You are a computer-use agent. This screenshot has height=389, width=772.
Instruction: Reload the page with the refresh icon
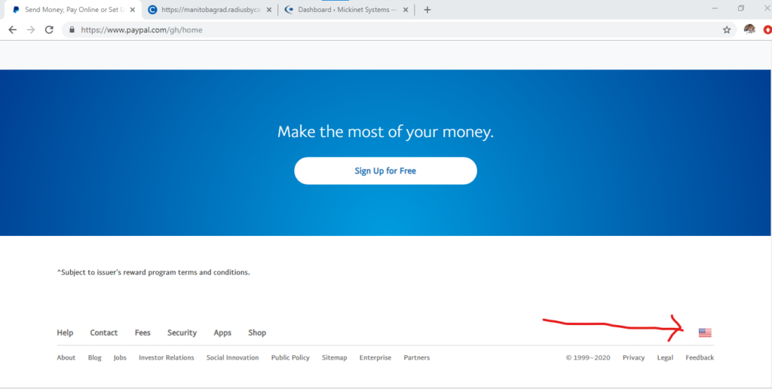49,30
